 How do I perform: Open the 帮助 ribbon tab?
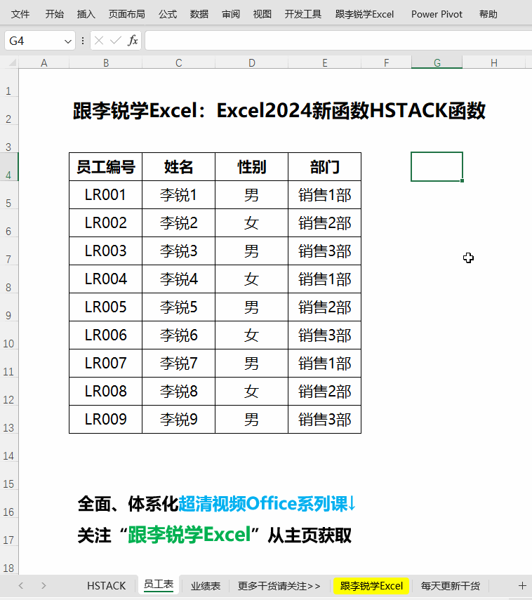click(488, 14)
